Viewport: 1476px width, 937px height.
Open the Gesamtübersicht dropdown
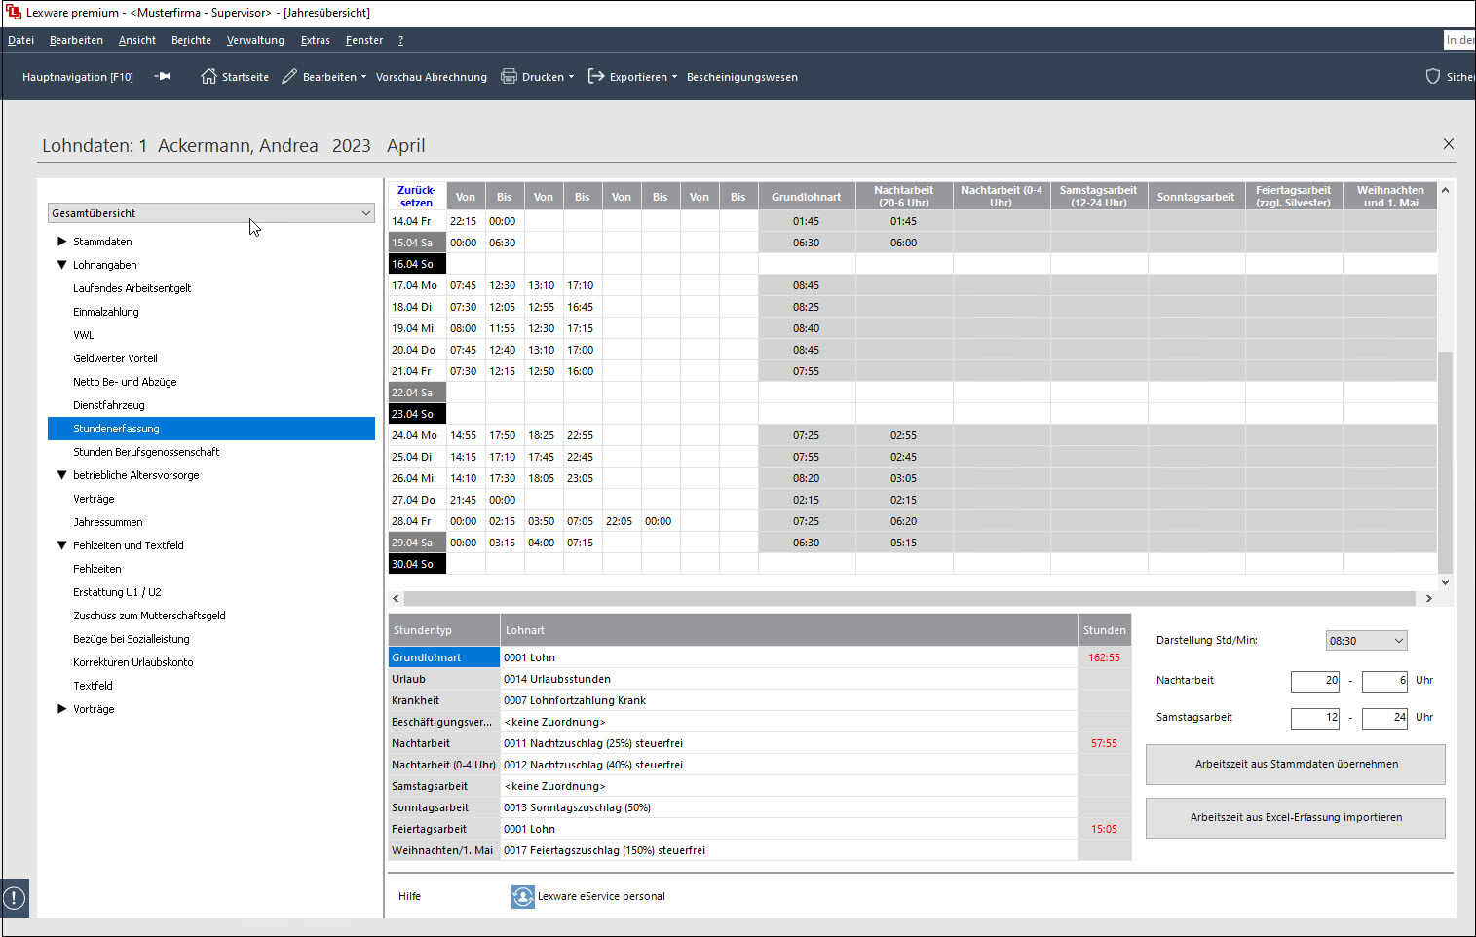coord(211,213)
